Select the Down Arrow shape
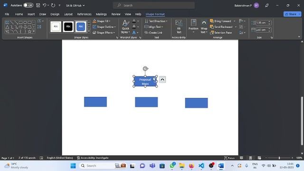Screen dimensions: 304x171 pyautogui.click(x=25, y=27)
